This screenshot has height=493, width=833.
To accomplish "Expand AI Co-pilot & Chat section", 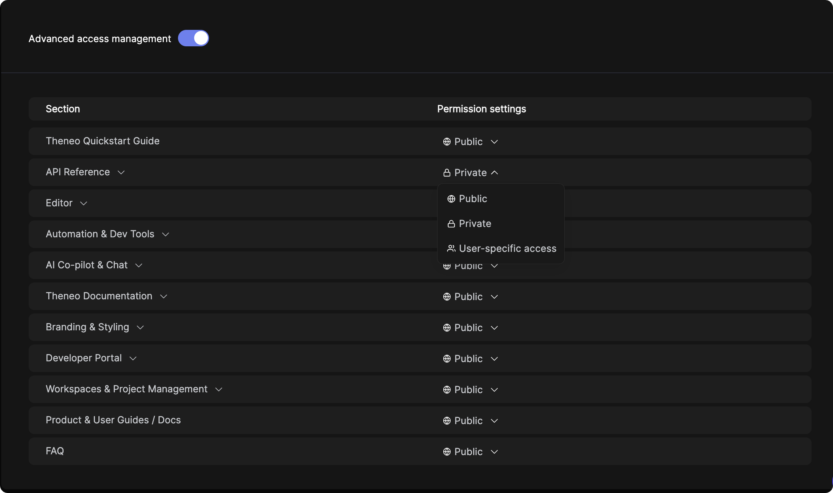I will pos(139,265).
